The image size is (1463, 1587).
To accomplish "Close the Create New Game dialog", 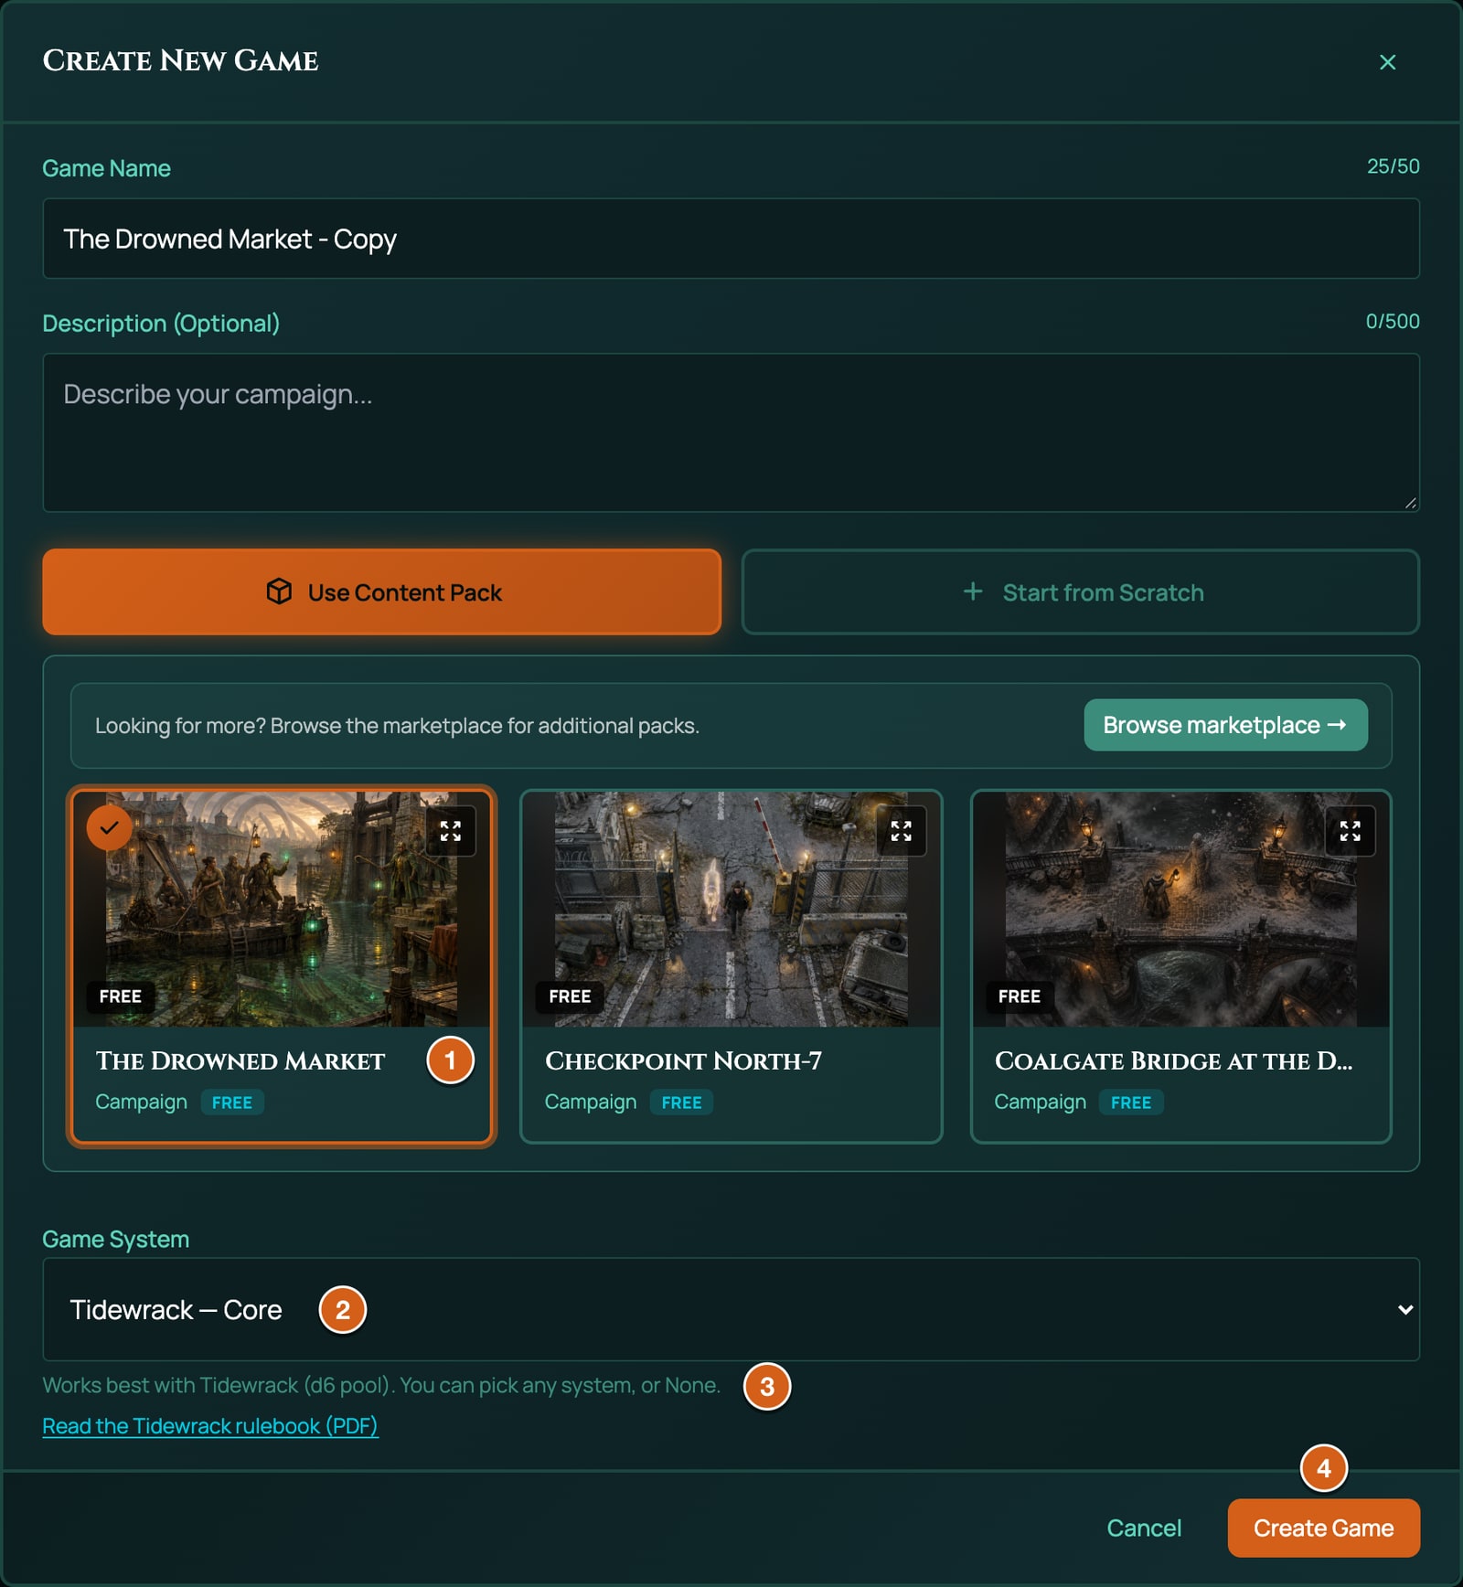I will coord(1387,62).
